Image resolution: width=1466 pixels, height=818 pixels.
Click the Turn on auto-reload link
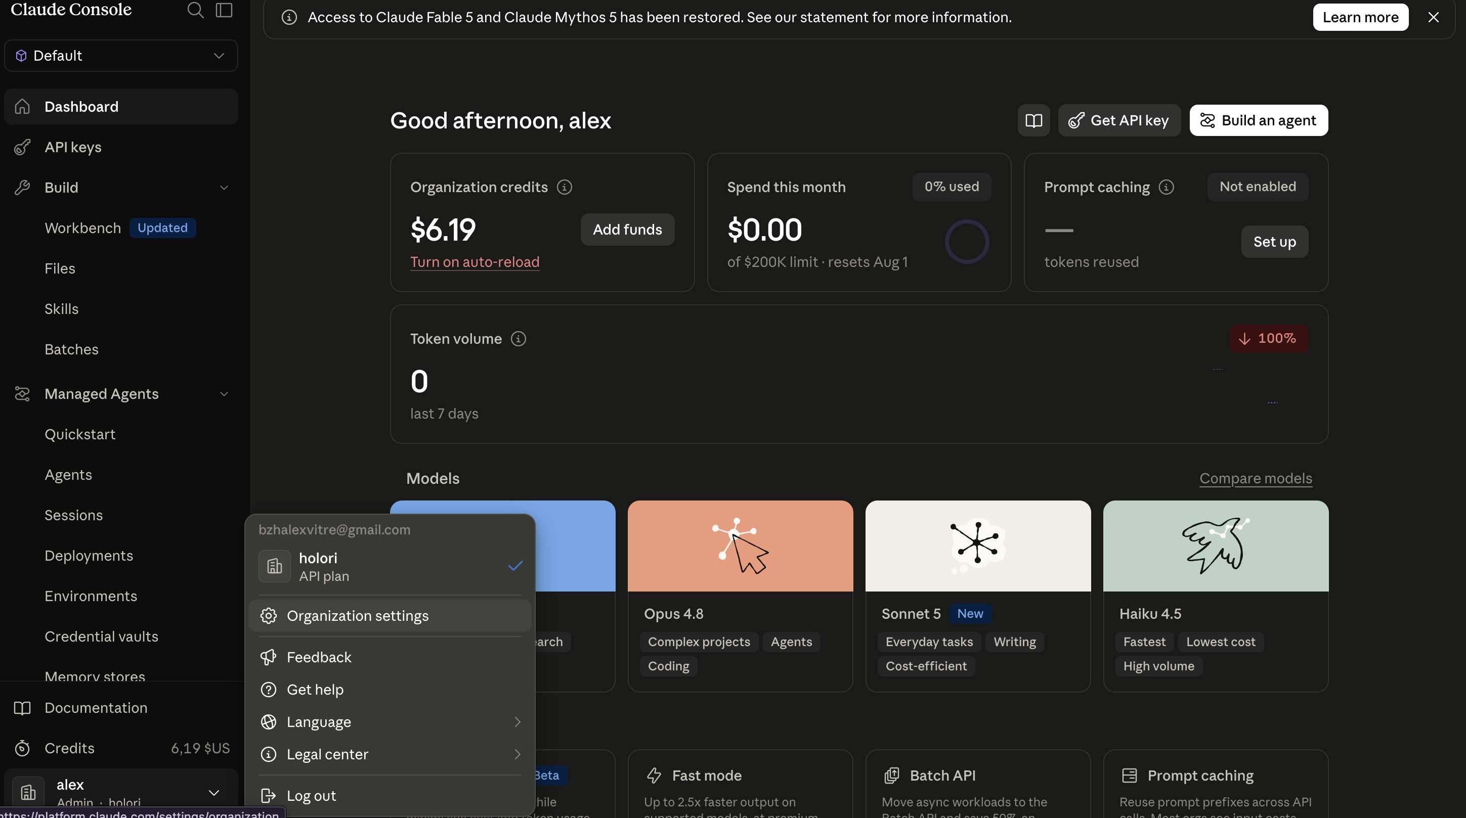click(475, 262)
